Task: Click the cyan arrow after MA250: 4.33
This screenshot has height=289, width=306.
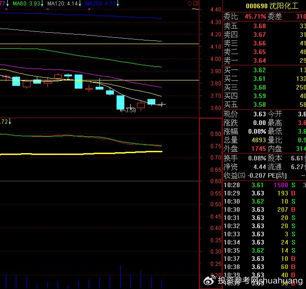Action: pyautogui.click(x=117, y=4)
